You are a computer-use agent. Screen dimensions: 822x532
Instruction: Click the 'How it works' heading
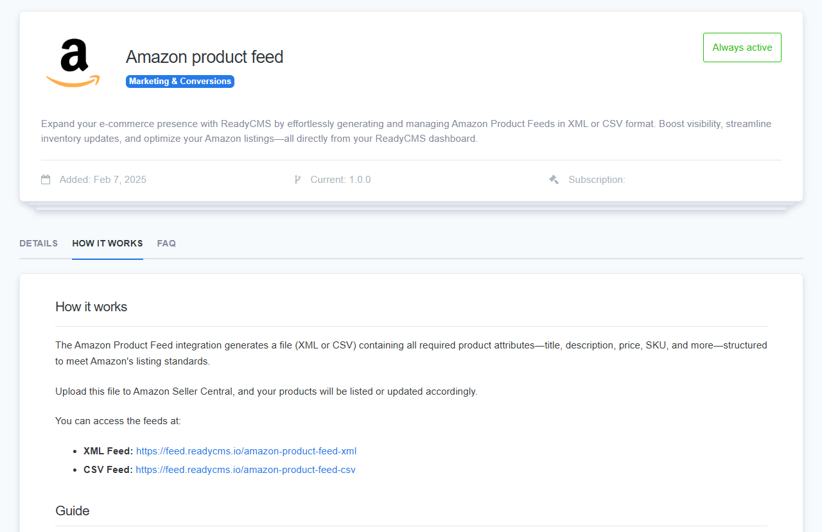91,307
